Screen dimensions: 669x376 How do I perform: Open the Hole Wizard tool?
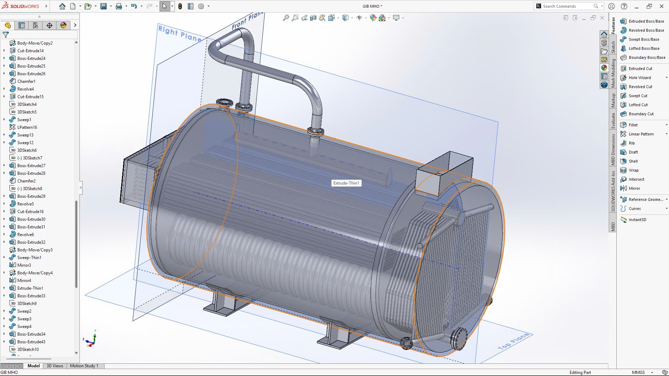(639, 78)
